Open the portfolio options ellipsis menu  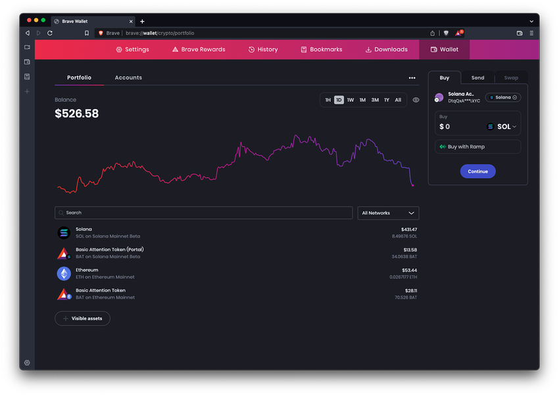(x=412, y=78)
